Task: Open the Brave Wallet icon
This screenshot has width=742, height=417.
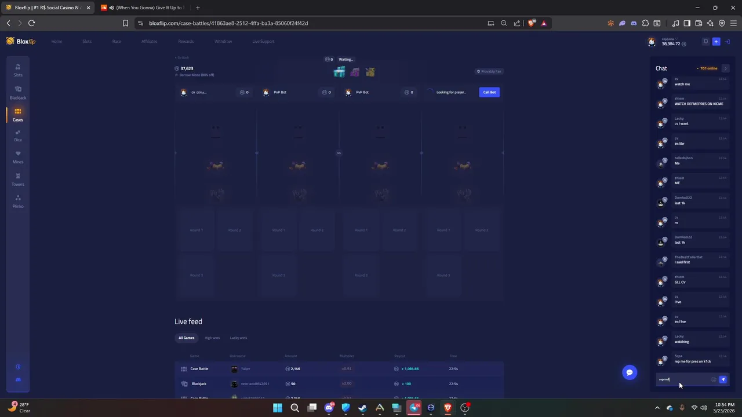Action: tap(699, 23)
